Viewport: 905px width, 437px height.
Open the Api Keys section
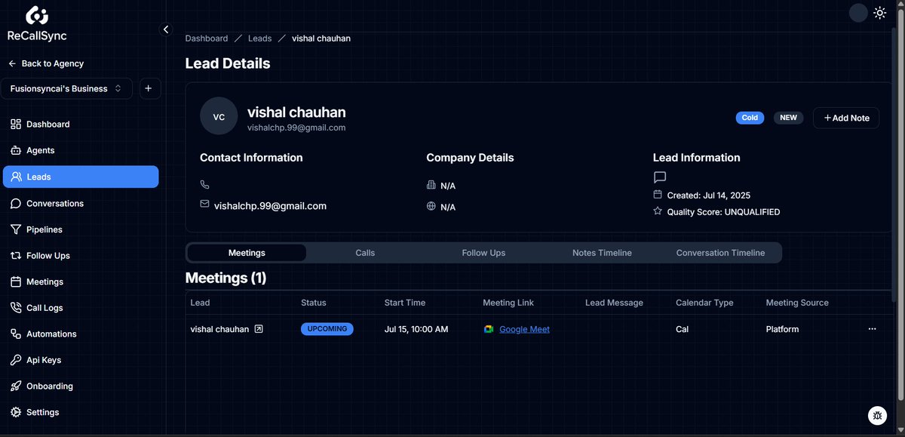[42, 360]
